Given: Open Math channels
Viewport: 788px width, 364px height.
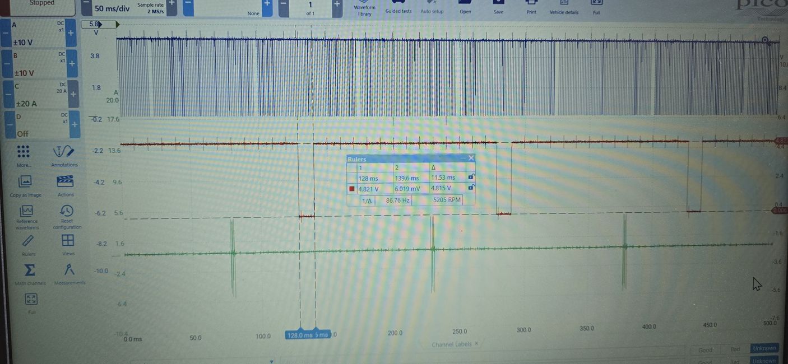Looking at the screenshot, I should [30, 271].
